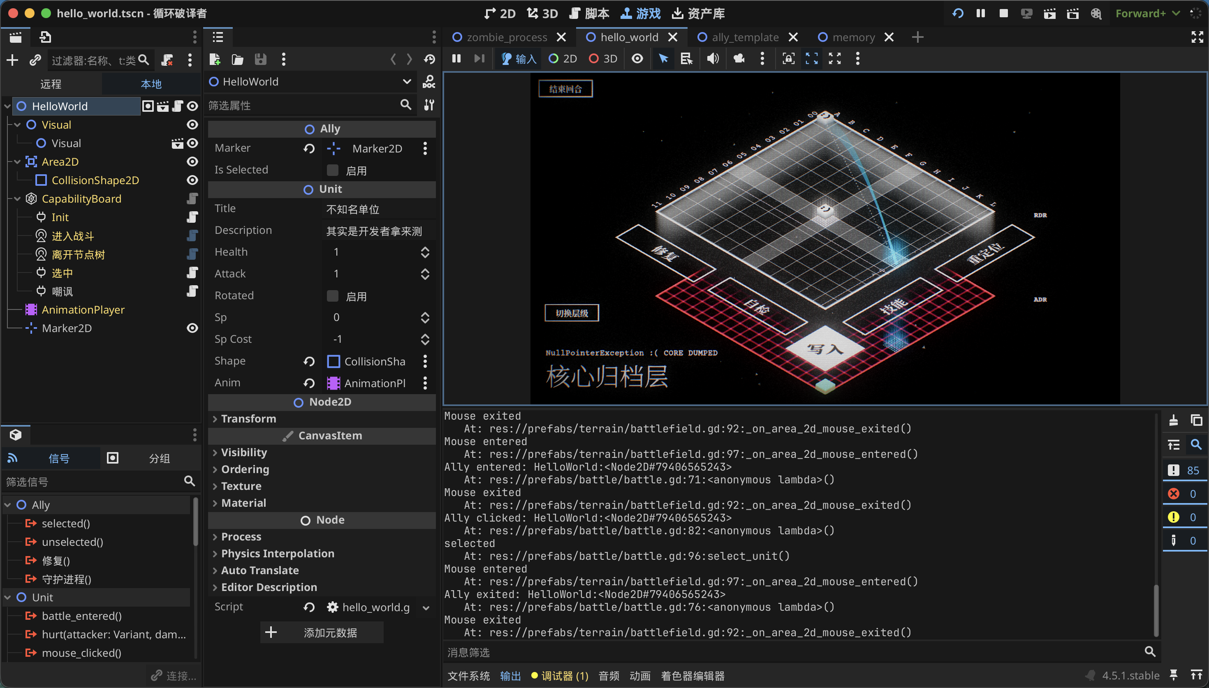Enable the Is Selected checkbox
The width and height of the screenshot is (1209, 688).
(333, 170)
